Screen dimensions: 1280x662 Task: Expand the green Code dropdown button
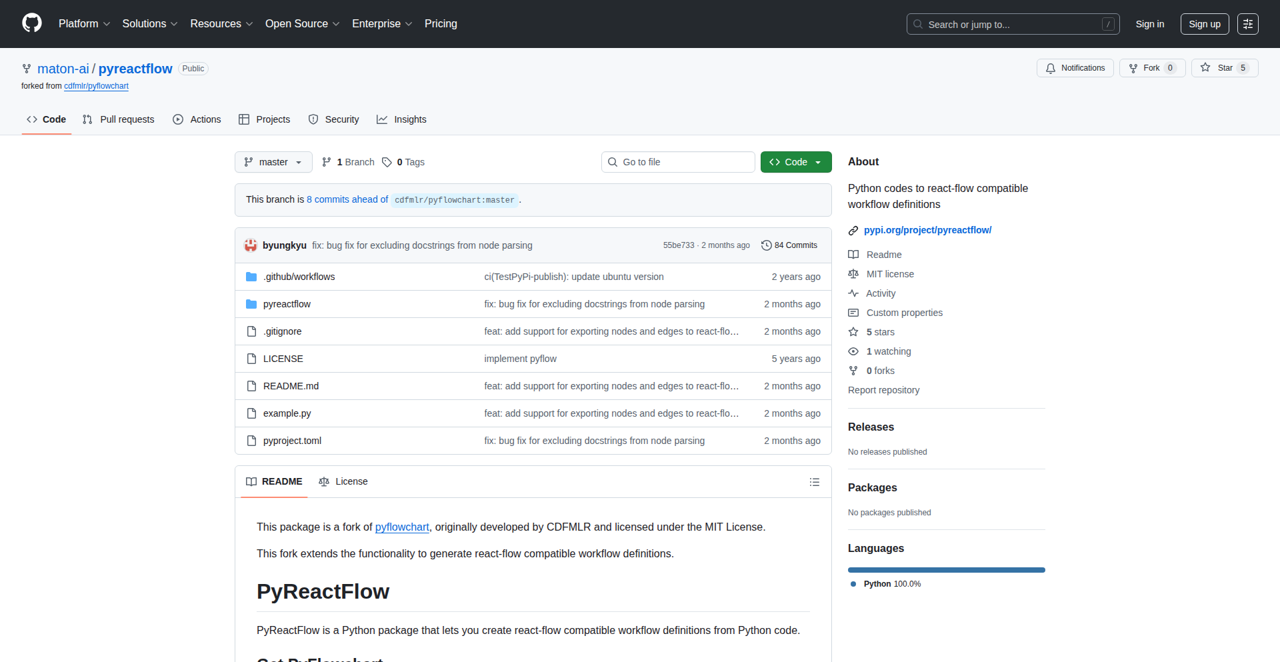[x=796, y=162]
